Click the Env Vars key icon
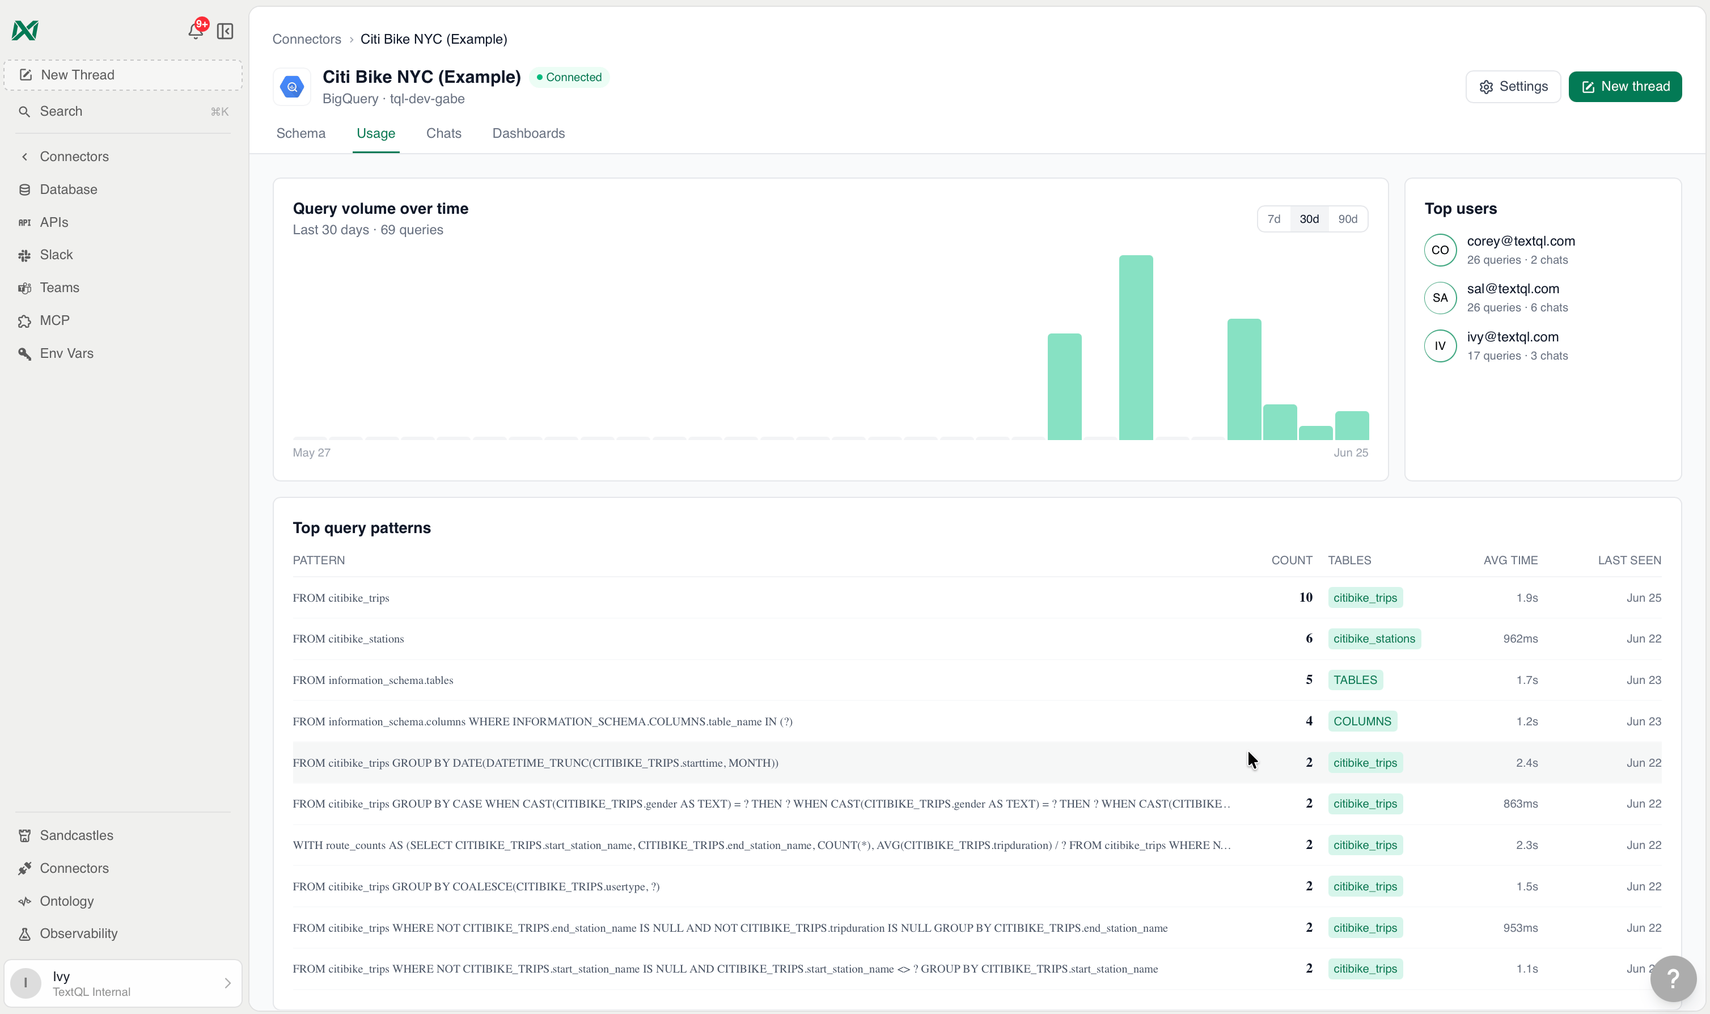 24,353
